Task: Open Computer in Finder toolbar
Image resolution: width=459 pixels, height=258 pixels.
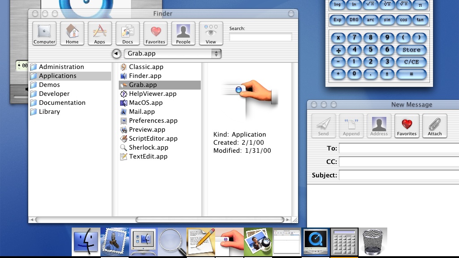Action: [44, 33]
